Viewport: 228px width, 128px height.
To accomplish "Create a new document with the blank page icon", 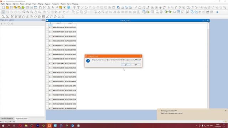I will click(3, 7).
